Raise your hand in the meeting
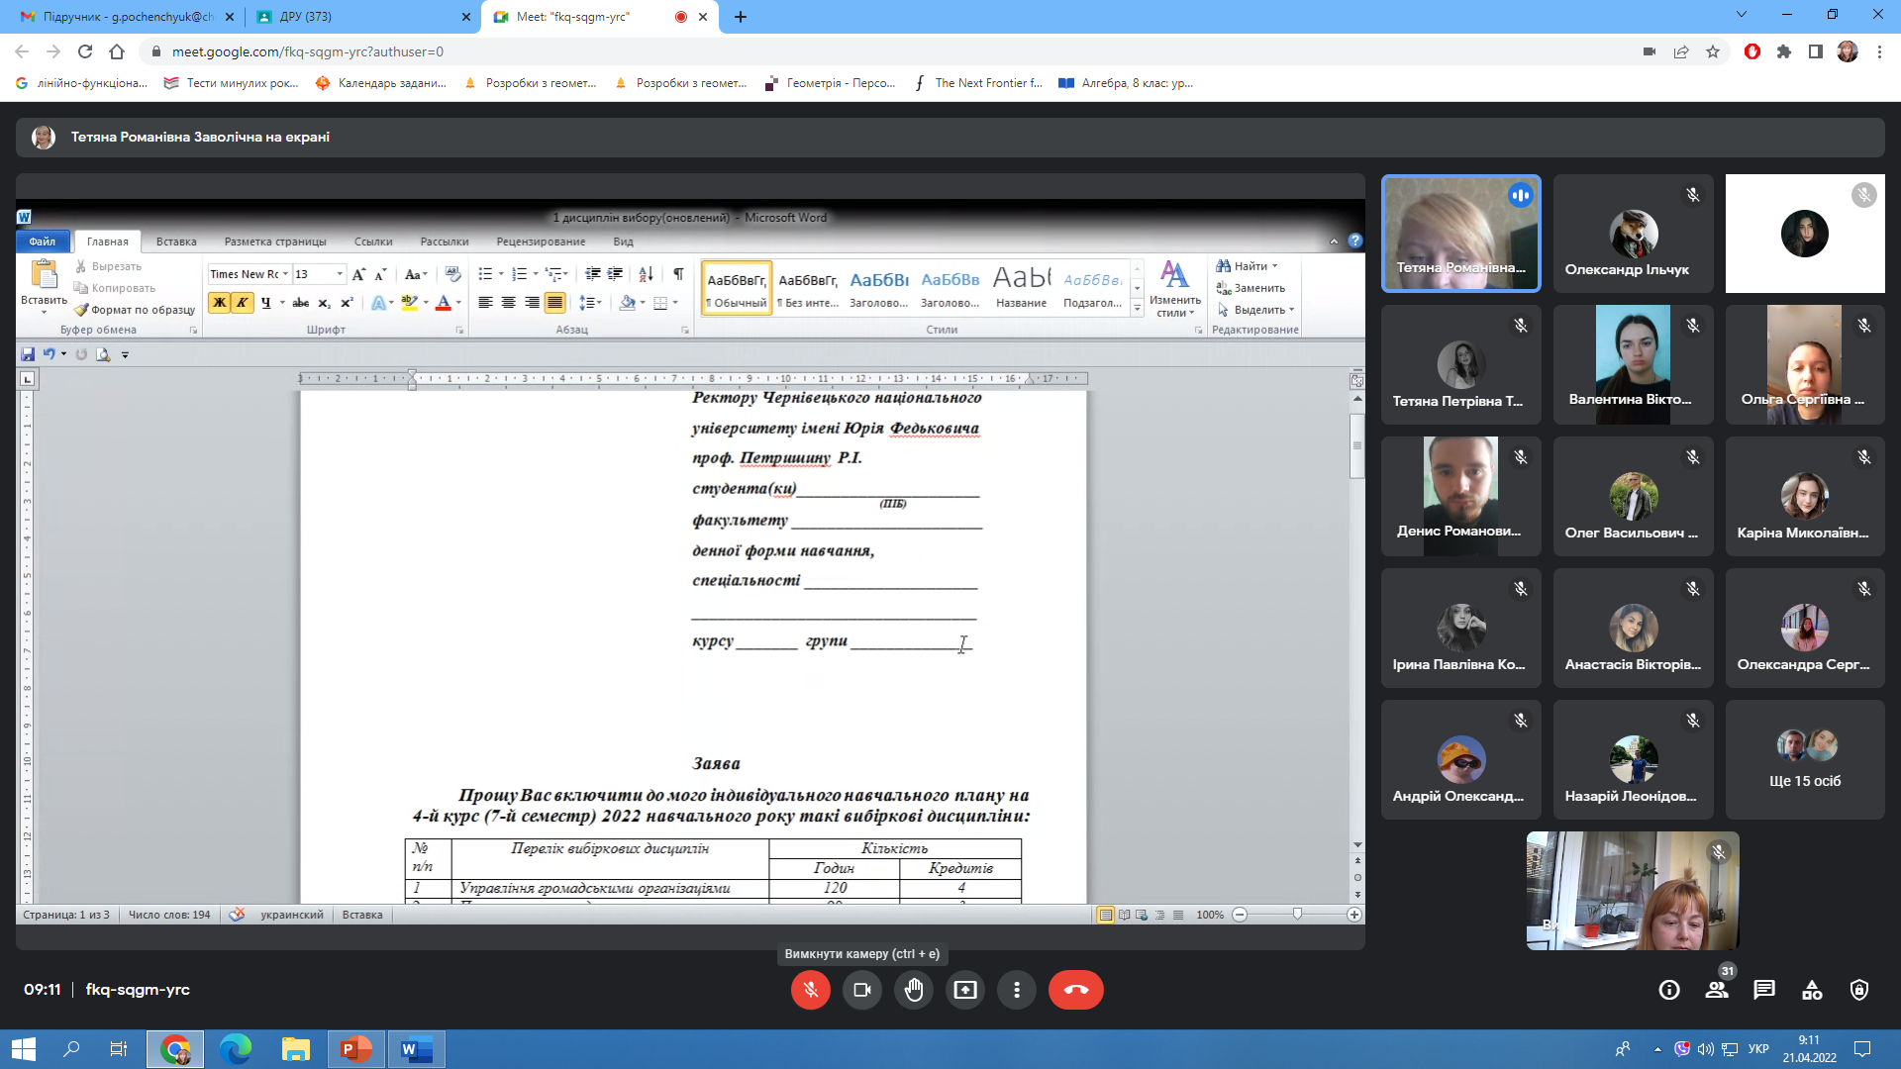1901x1069 pixels. pyautogui.click(x=913, y=990)
